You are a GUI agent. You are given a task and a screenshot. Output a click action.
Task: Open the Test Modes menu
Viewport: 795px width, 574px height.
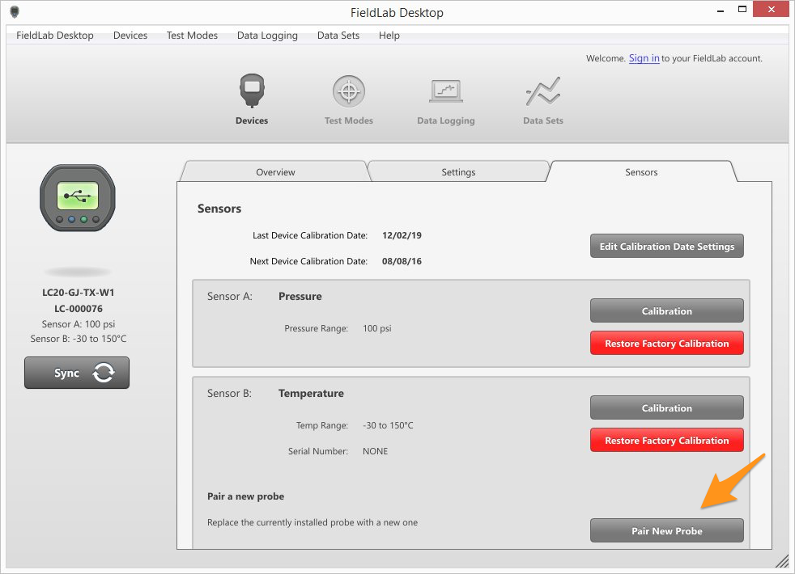(x=192, y=36)
